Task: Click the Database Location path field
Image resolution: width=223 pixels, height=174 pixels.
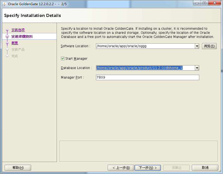Action: click(x=145, y=68)
